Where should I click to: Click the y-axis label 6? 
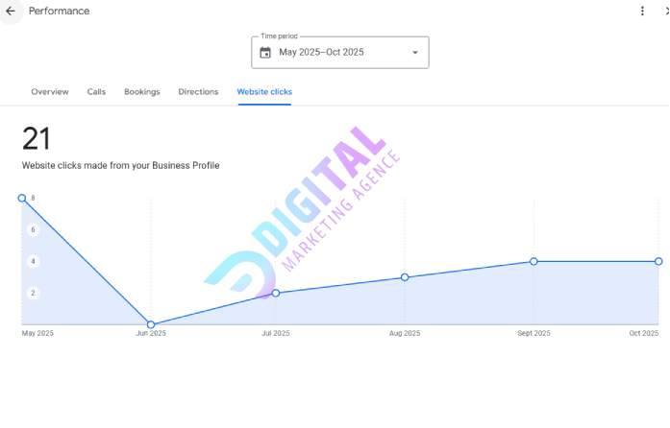click(x=33, y=229)
